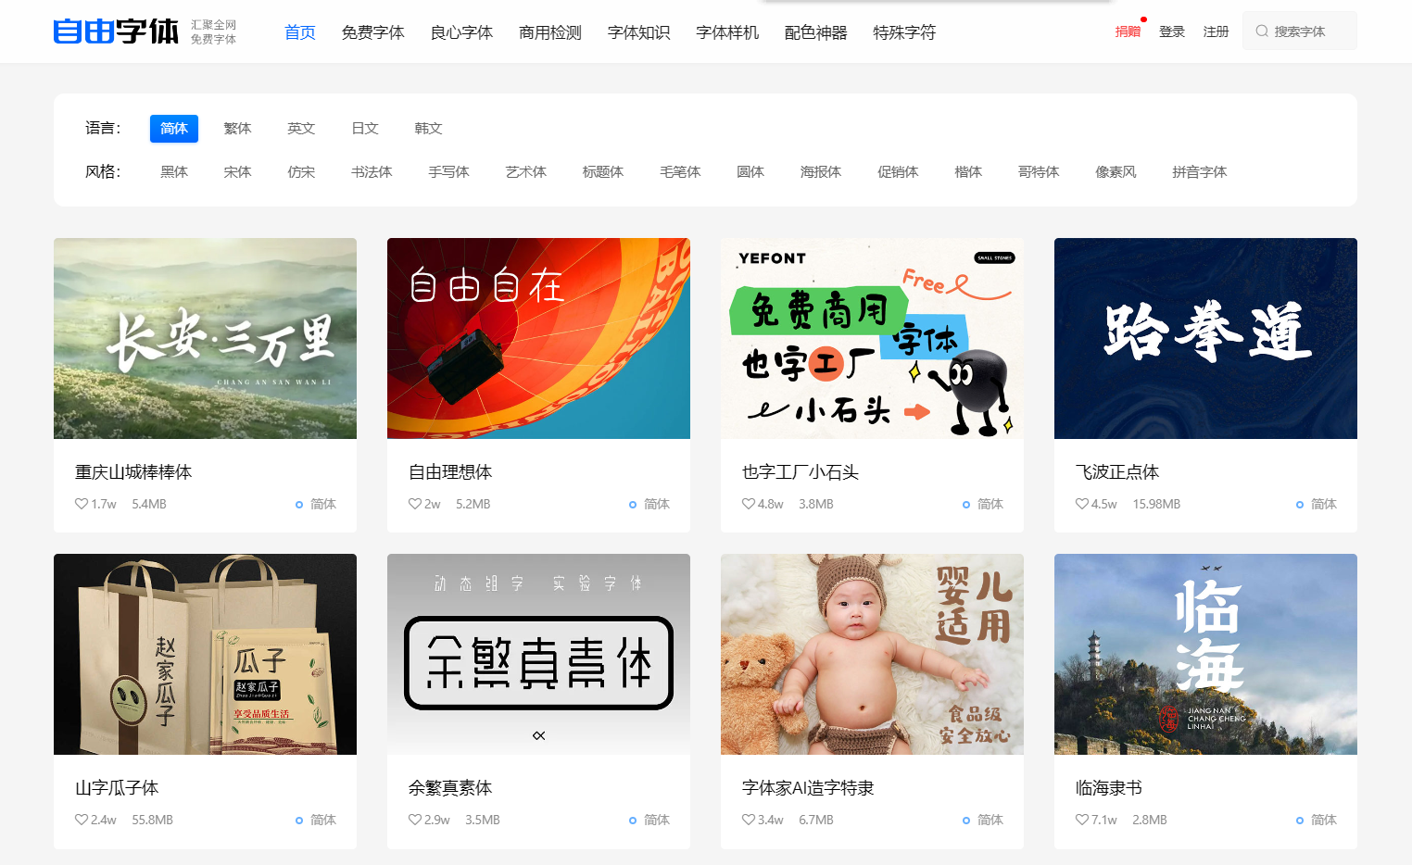Click the magnifier icon in the search box
1412x865 pixels.
pos(1261,31)
